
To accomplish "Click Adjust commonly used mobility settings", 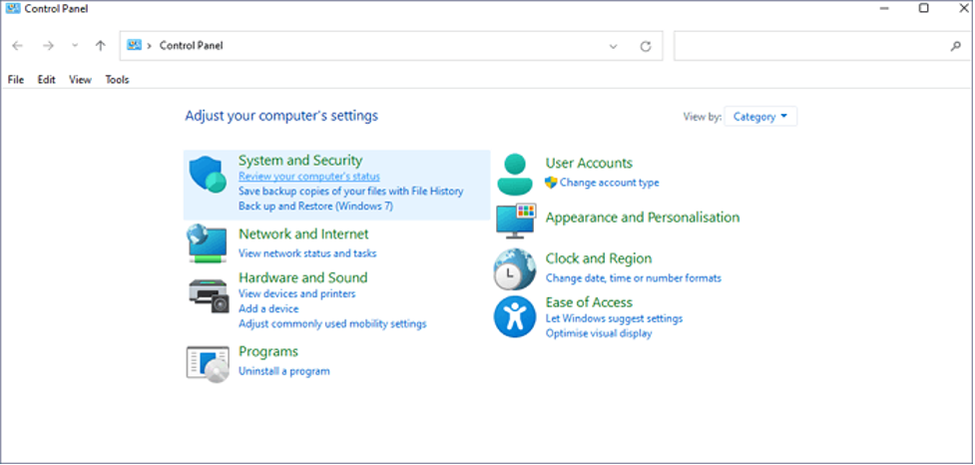I will point(332,324).
